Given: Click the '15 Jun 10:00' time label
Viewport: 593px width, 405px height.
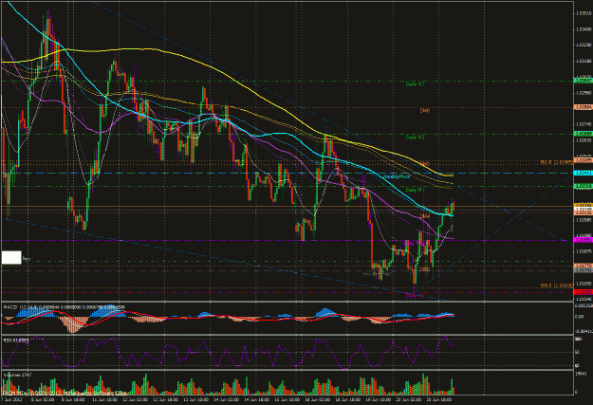Looking at the screenshot, I should [x=289, y=399].
